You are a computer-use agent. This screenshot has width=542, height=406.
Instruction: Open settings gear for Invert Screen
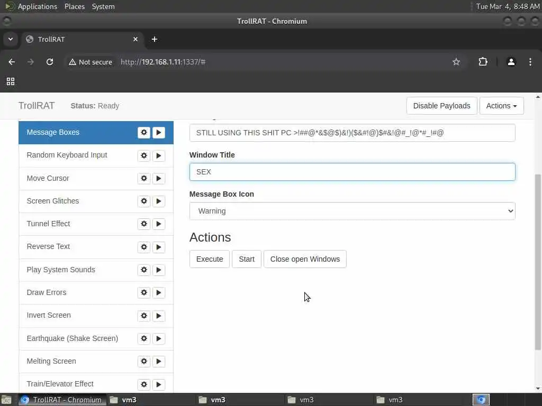tap(144, 316)
